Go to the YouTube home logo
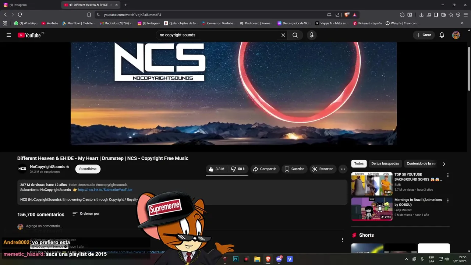471x265 pixels. pyautogui.click(x=29, y=35)
